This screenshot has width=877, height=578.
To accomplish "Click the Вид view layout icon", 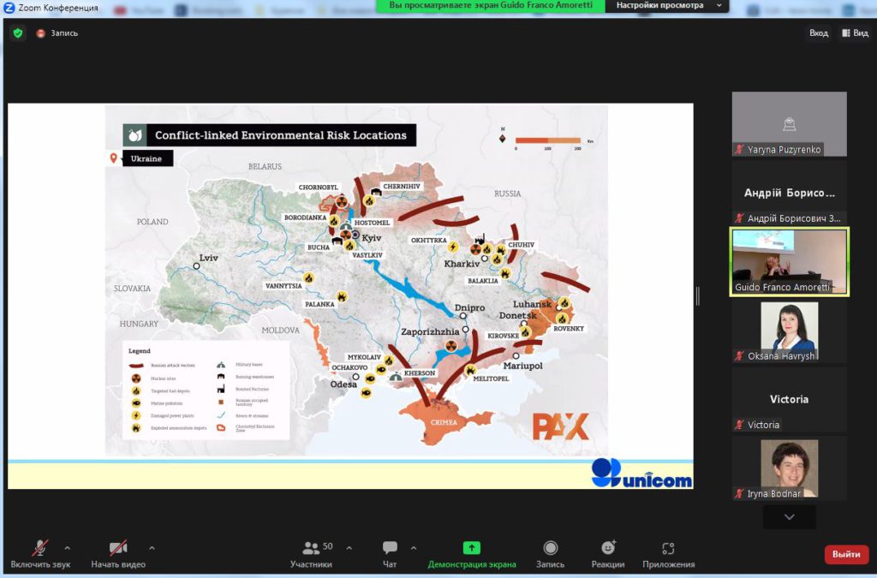I will tap(853, 33).
